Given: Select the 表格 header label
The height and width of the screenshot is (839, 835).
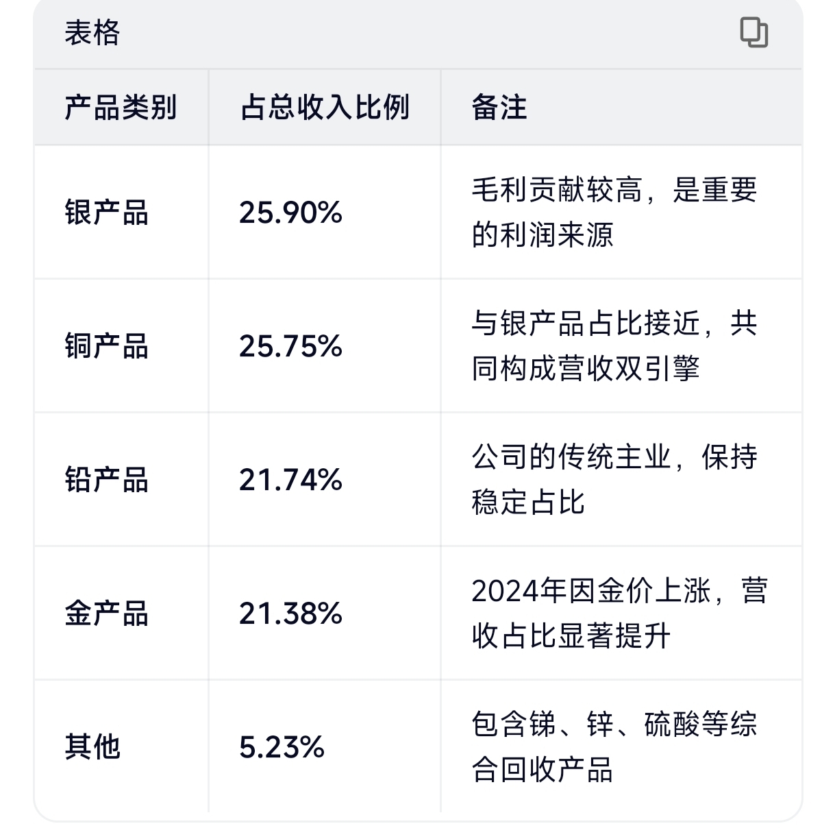Looking at the screenshot, I should point(92,33).
